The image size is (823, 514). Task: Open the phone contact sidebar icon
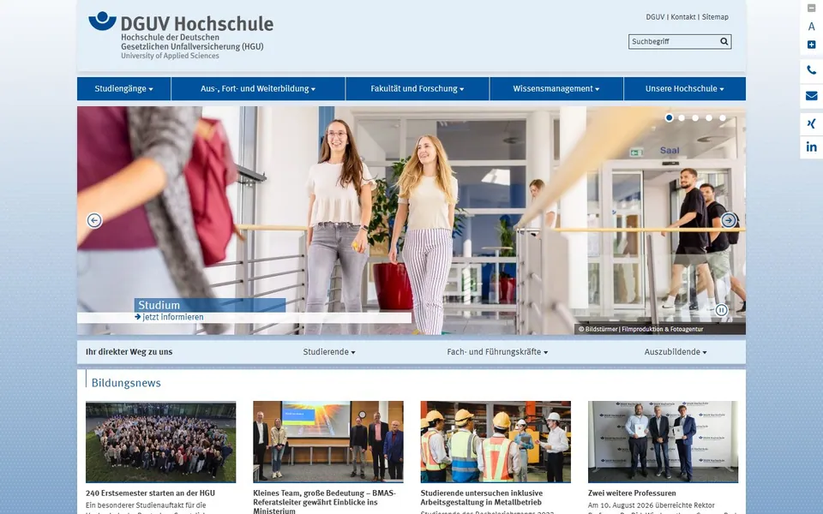[x=811, y=70]
